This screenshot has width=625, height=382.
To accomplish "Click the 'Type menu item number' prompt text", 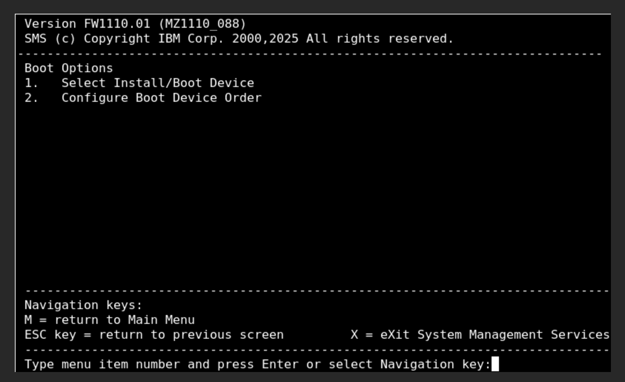I will coord(257,364).
